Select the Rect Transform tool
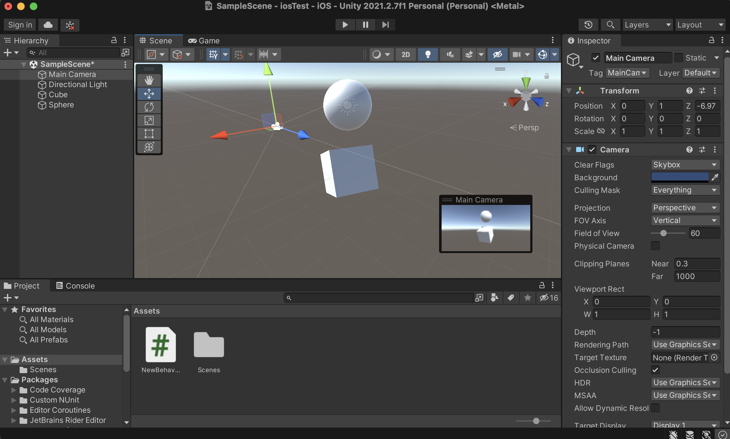The width and height of the screenshot is (730, 439). point(149,134)
